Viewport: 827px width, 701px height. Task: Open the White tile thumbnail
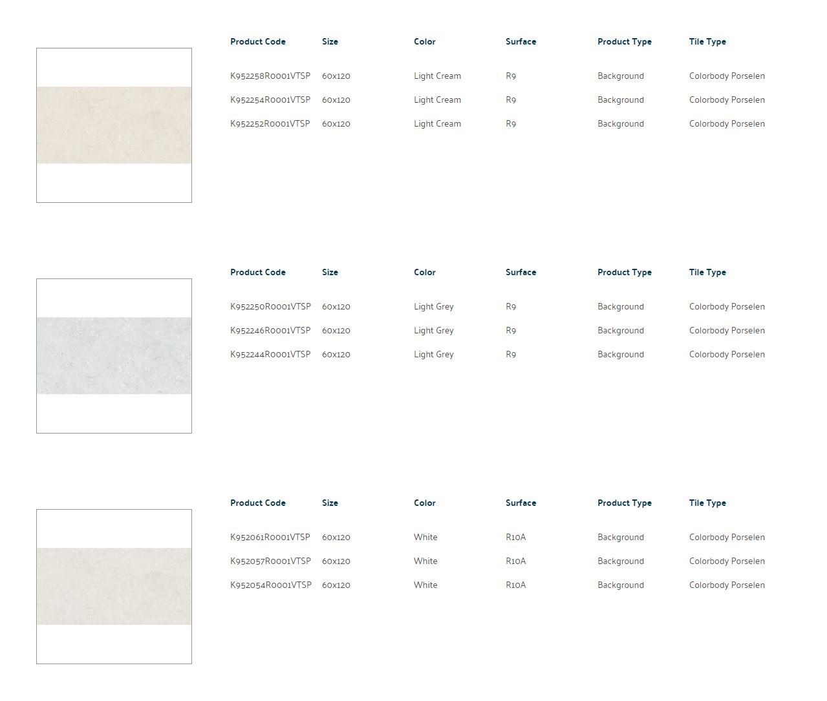click(x=114, y=587)
